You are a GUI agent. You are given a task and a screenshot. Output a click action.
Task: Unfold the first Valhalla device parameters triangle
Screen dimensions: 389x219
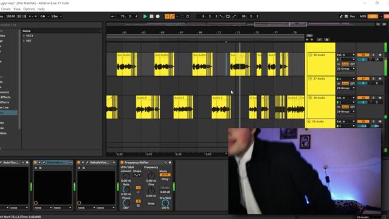40,162
